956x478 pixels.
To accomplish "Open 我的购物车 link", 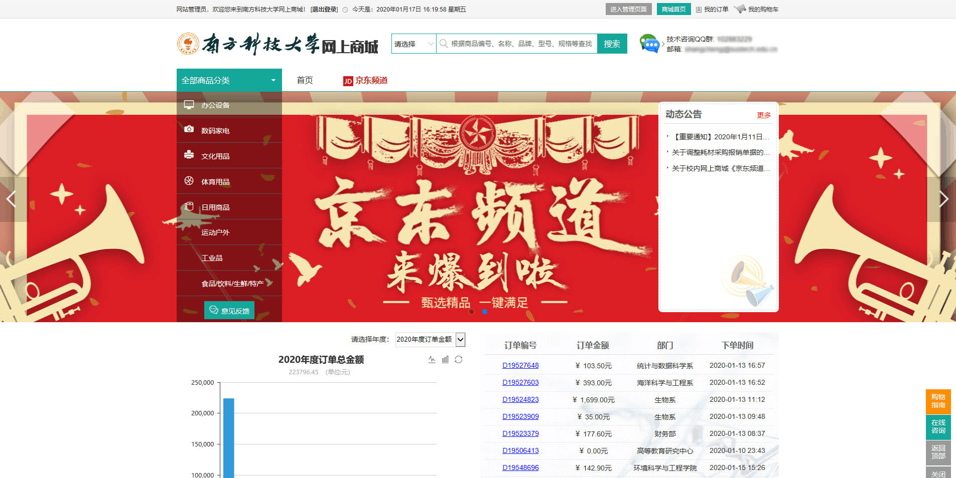I will point(763,9).
